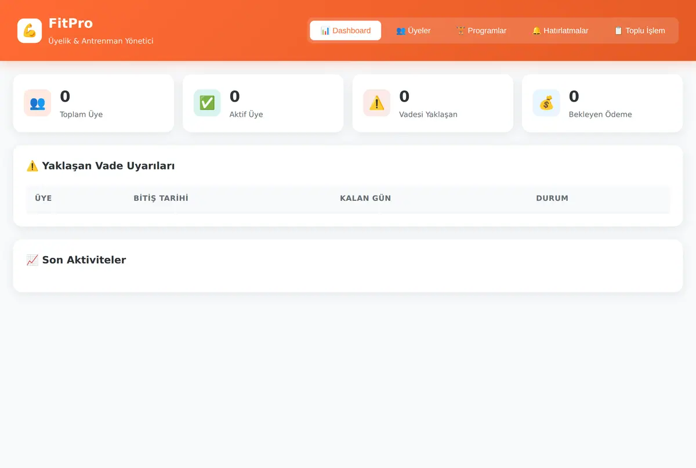
Task: Click the 'Yaklaşan Vade Uyarıları' heading
Action: point(100,166)
